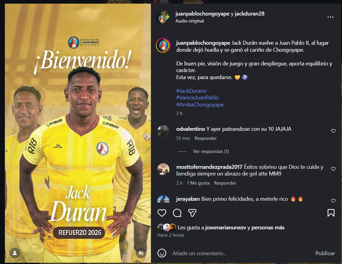Image resolution: width=342 pixels, height=264 pixels.
Task: Open the #ArribaChongoyape hashtag
Action: click(x=200, y=104)
